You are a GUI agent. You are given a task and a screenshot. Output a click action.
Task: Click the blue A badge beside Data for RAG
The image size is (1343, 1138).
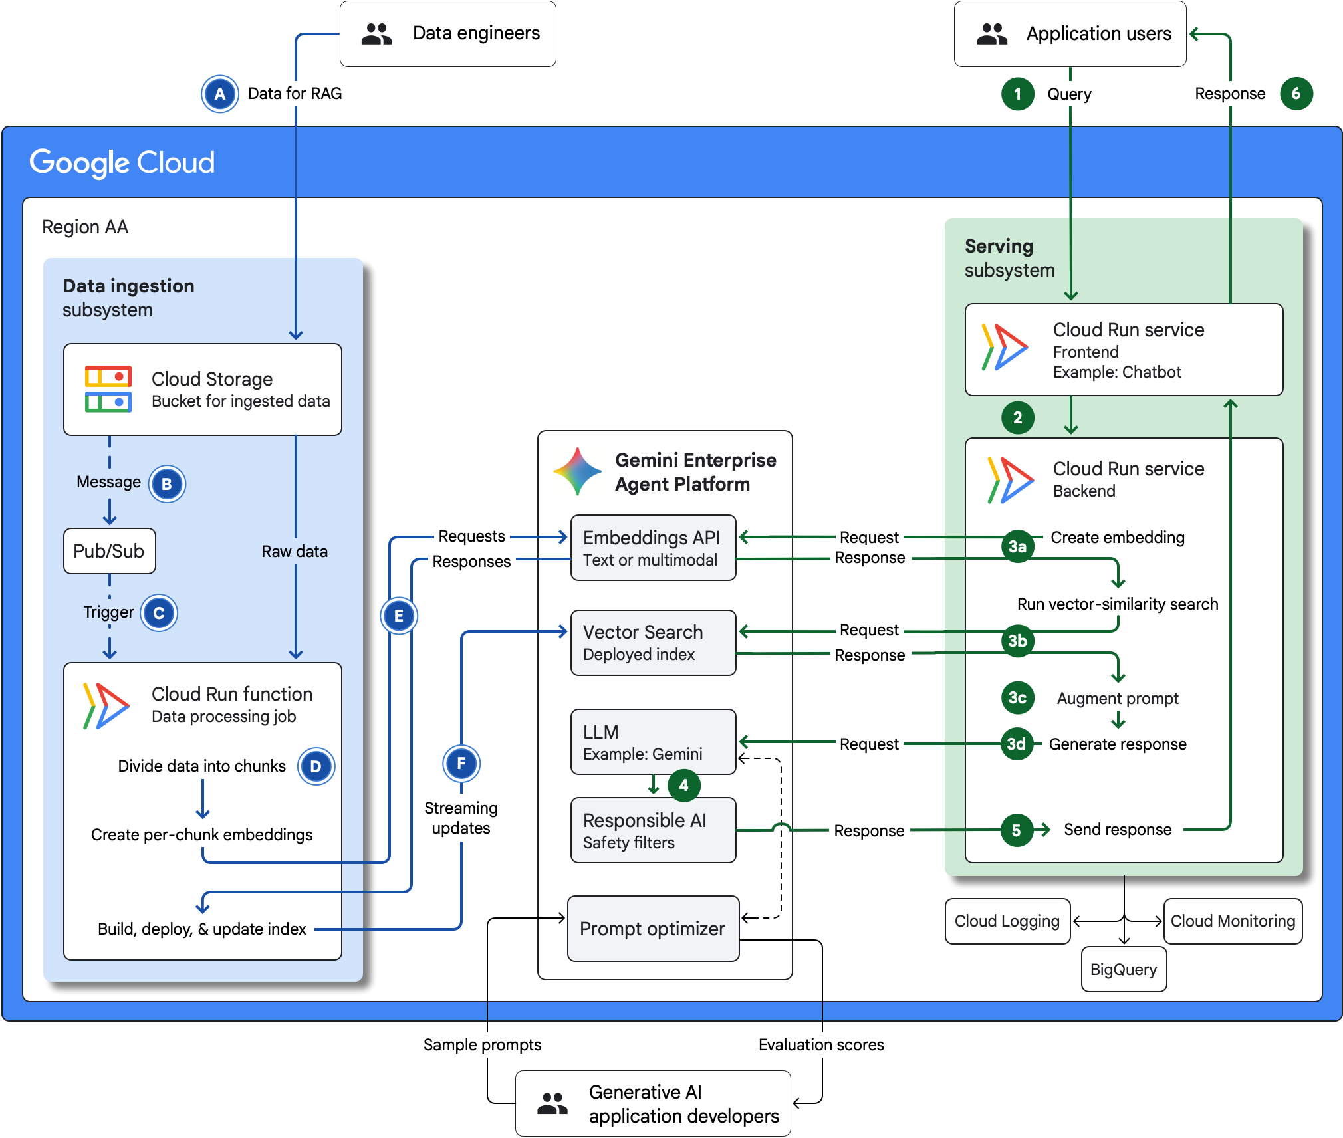pyautogui.click(x=220, y=94)
